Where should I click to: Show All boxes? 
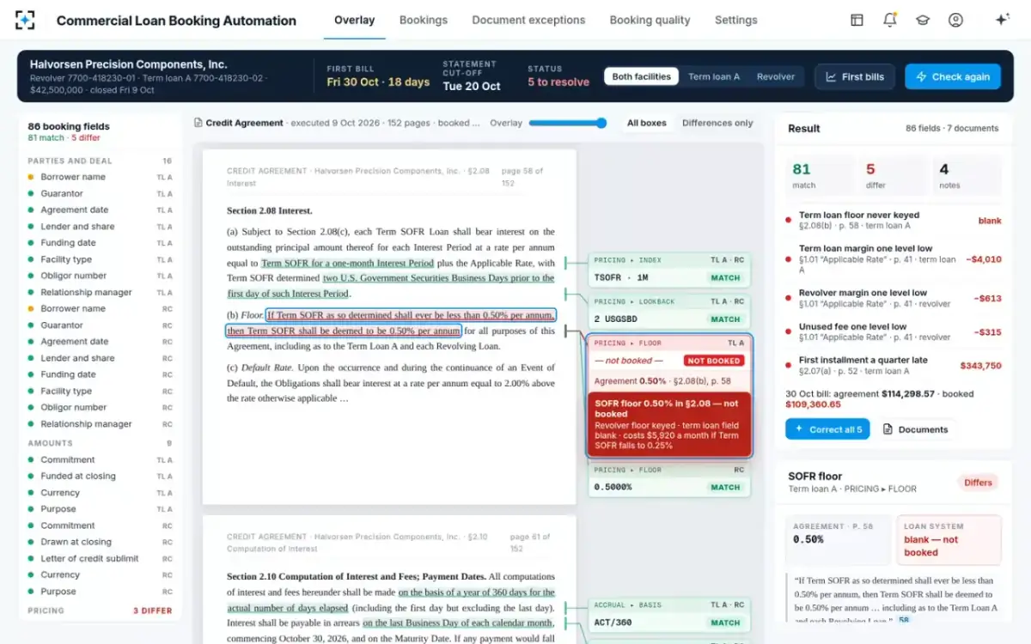pyautogui.click(x=646, y=123)
